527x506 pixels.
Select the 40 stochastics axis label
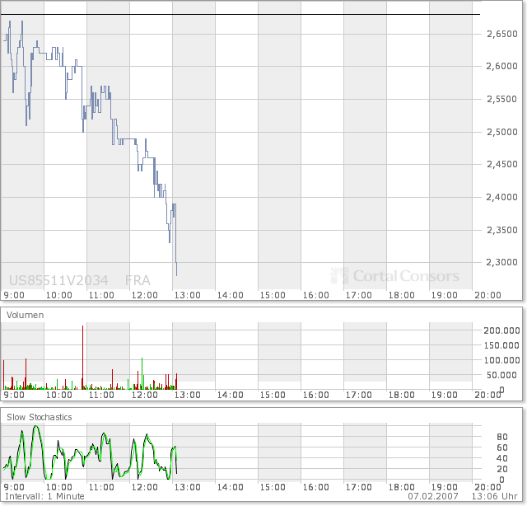pos(502,458)
